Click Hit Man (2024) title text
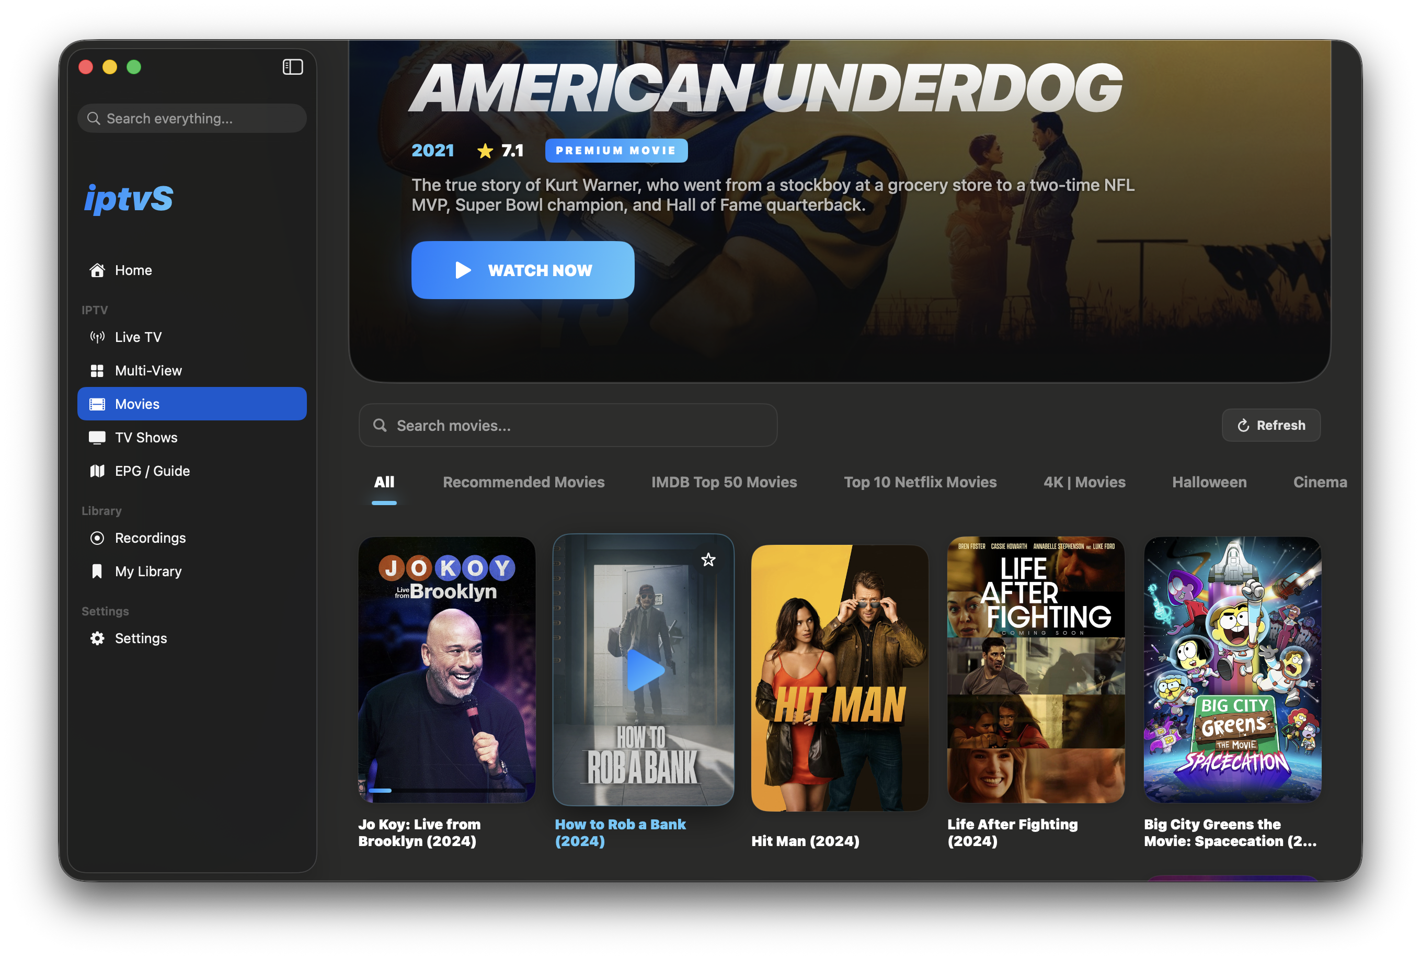Image resolution: width=1421 pixels, height=959 pixels. (x=805, y=841)
